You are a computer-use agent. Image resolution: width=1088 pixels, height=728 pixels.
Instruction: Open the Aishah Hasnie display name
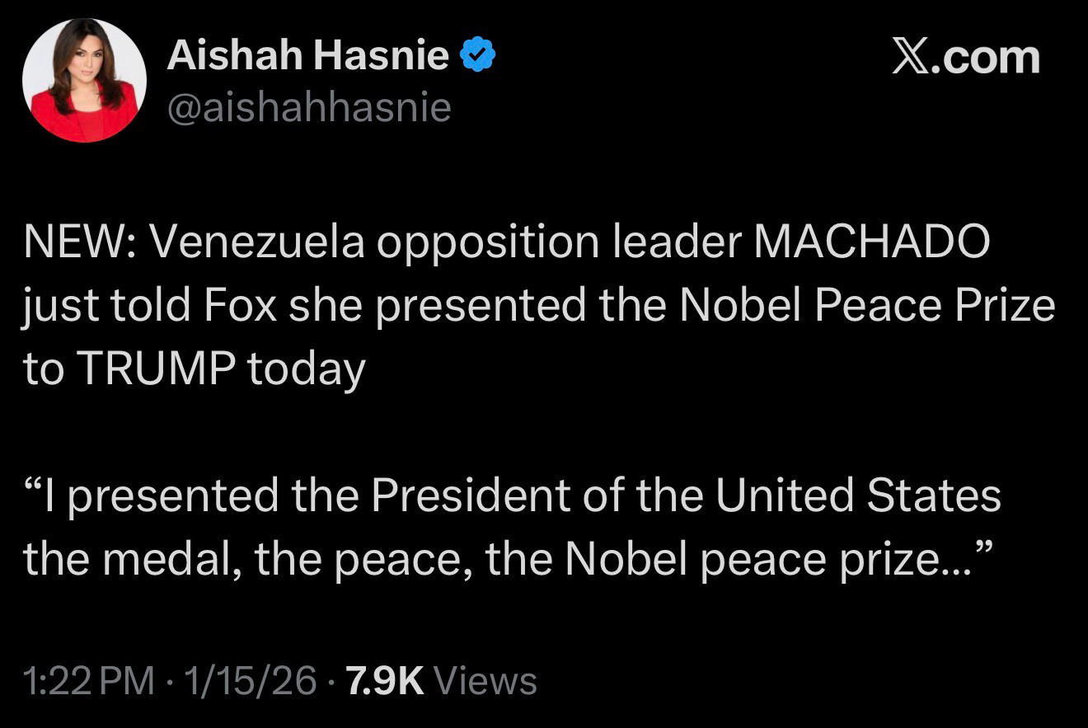tap(307, 57)
